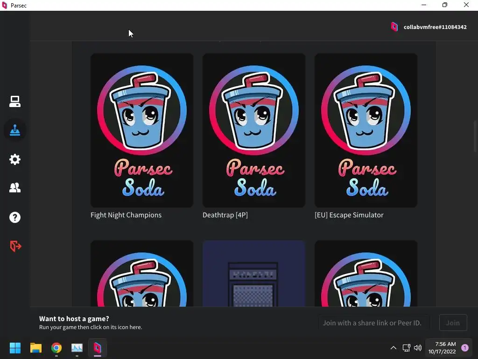The image size is (478, 359).
Task: Click the Join button
Action: (453, 323)
